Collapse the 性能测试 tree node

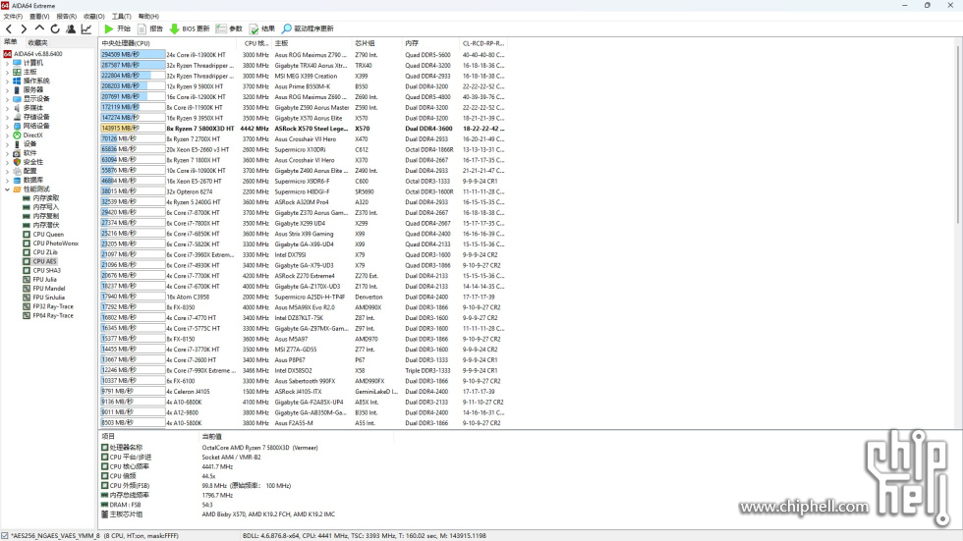(x=8, y=189)
